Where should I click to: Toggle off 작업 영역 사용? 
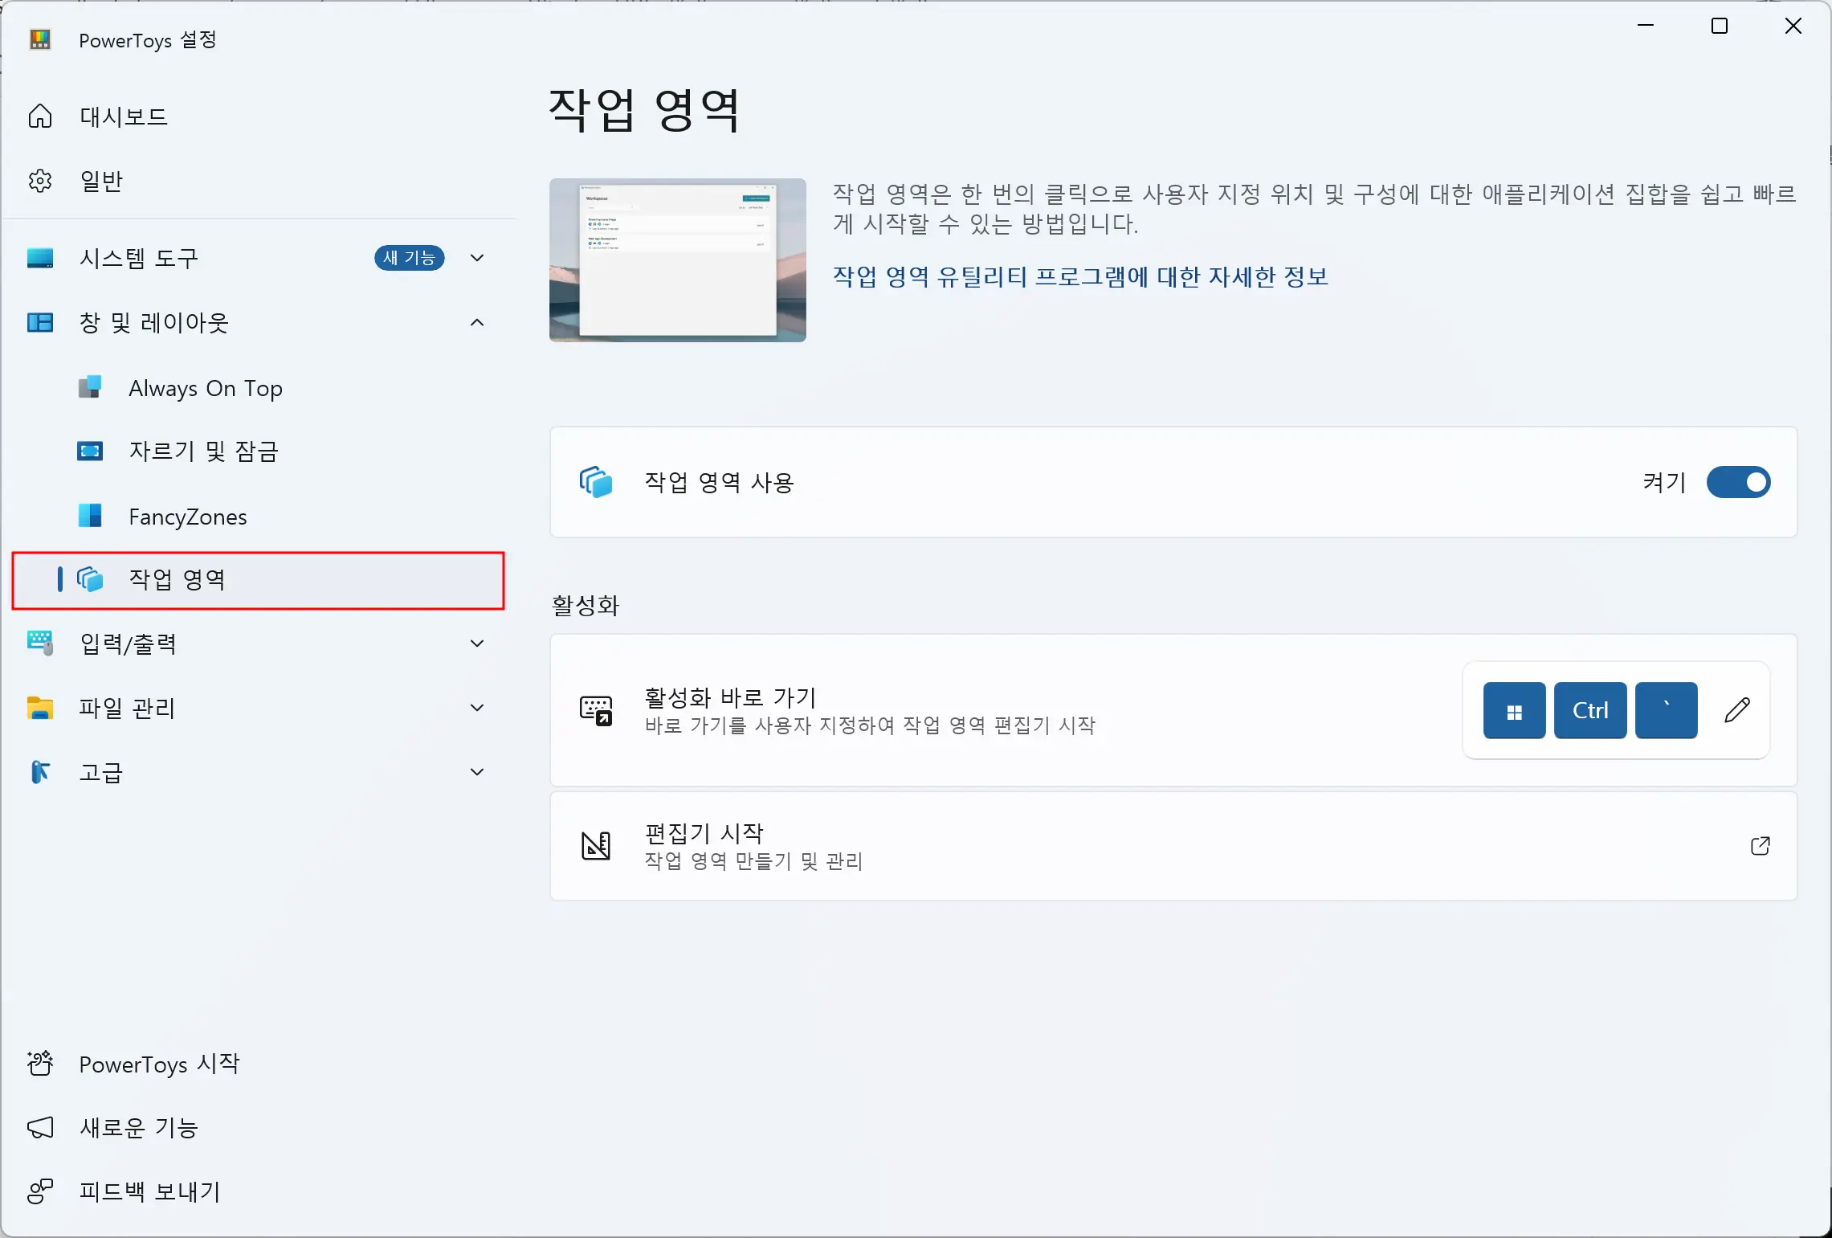[1738, 482]
